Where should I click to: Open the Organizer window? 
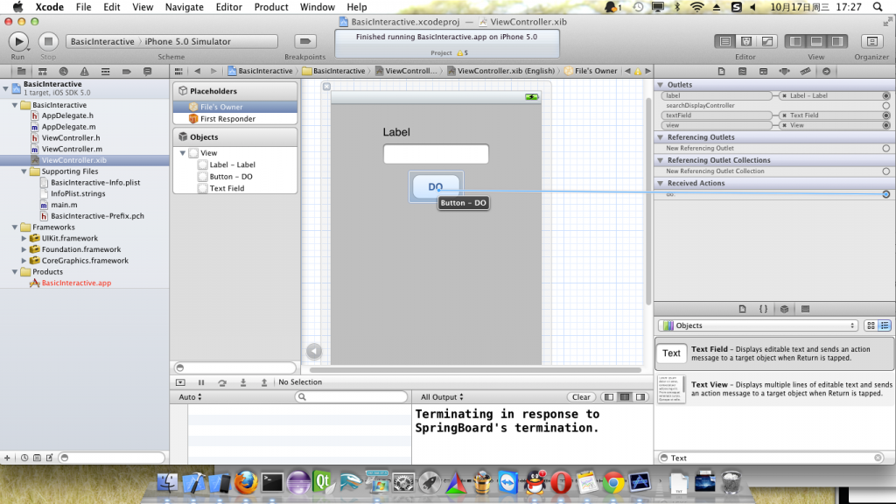(x=872, y=41)
